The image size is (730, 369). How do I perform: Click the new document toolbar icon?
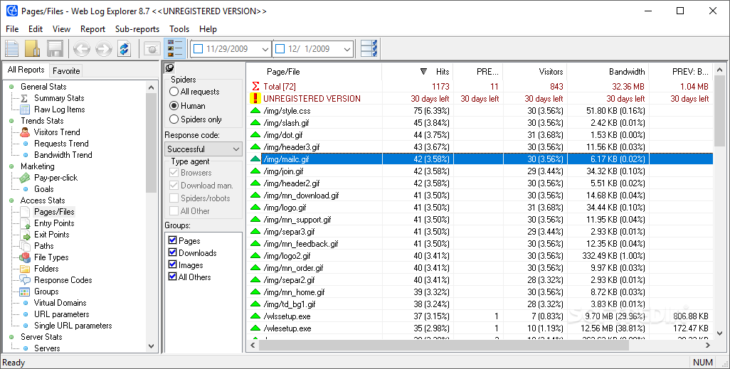coord(11,49)
